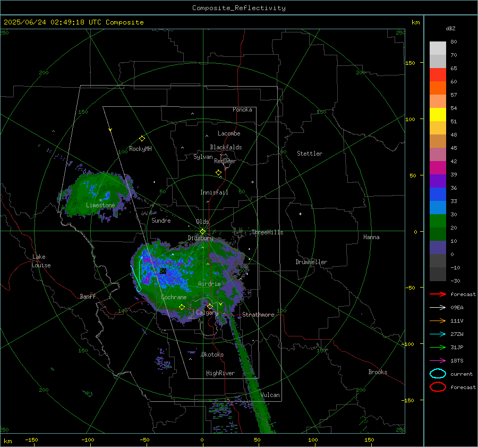
Task: Click the ThreeHills town label
Action: coord(267,232)
